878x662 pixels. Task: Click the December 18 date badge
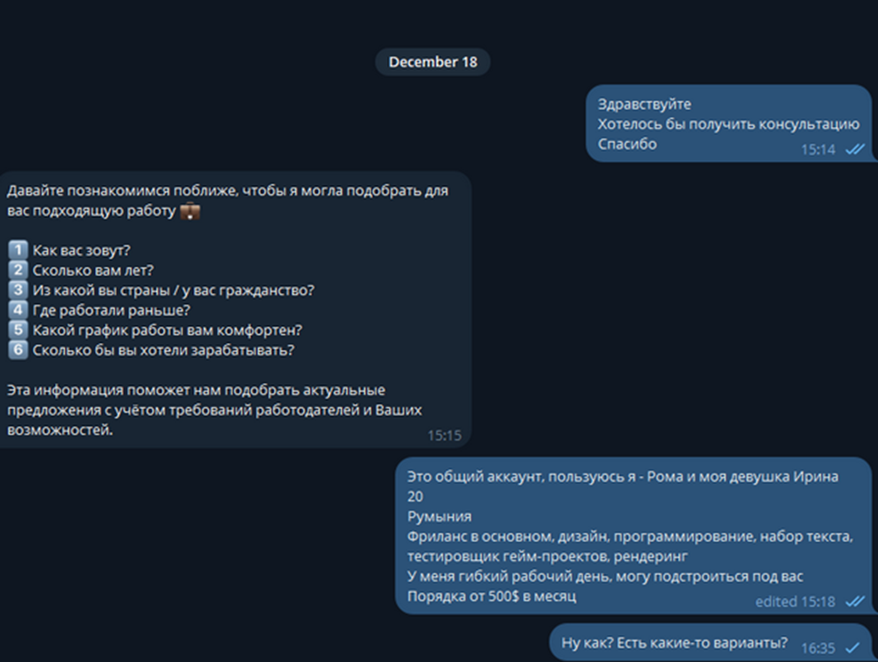pyautogui.click(x=432, y=62)
